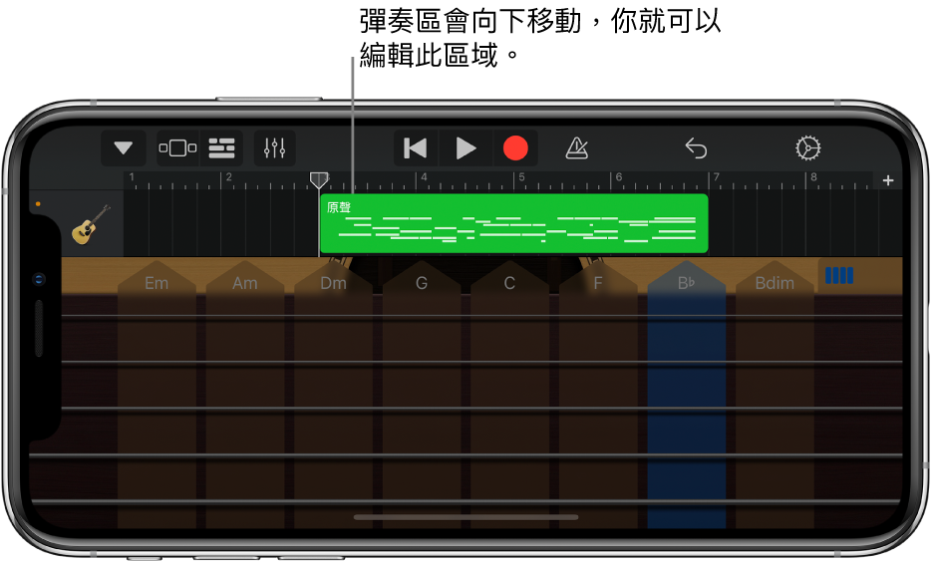Go to beginning with rewind button
This screenshot has width=933, height=562.
click(x=416, y=148)
